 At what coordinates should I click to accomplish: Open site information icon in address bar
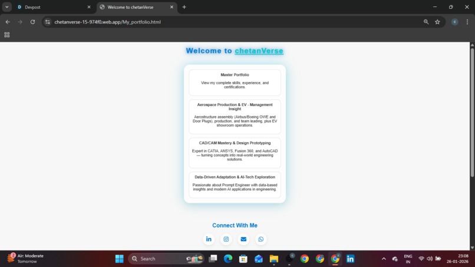coord(48,22)
